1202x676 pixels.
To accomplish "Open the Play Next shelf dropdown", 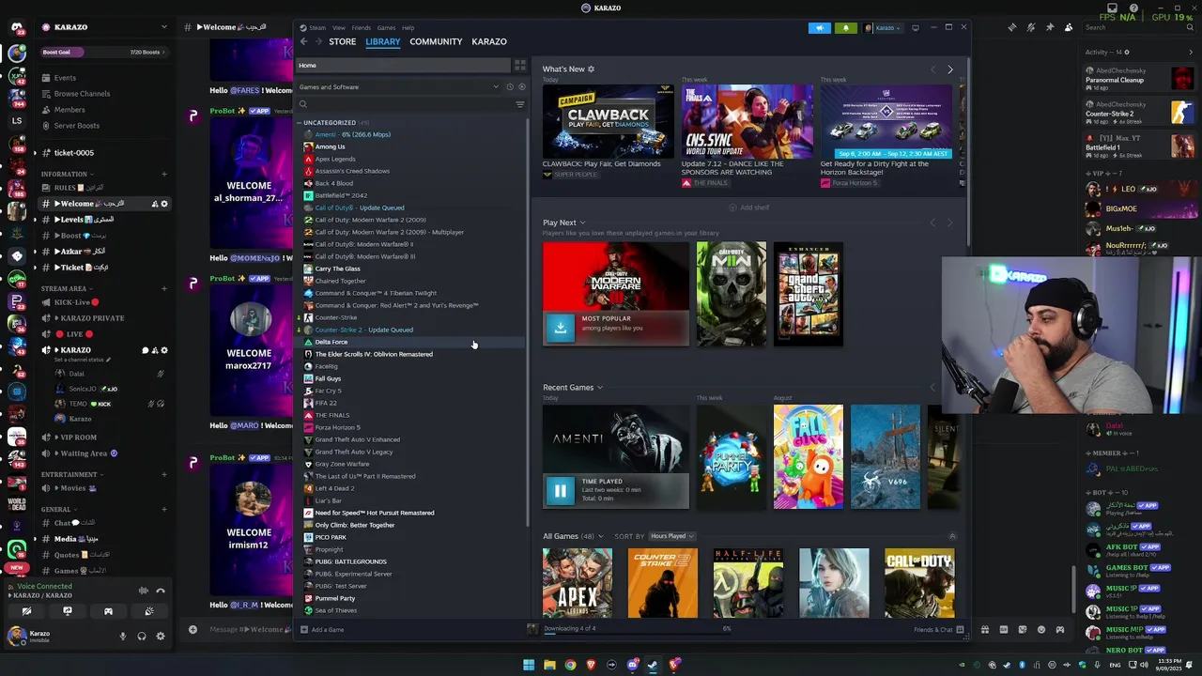I will [582, 223].
